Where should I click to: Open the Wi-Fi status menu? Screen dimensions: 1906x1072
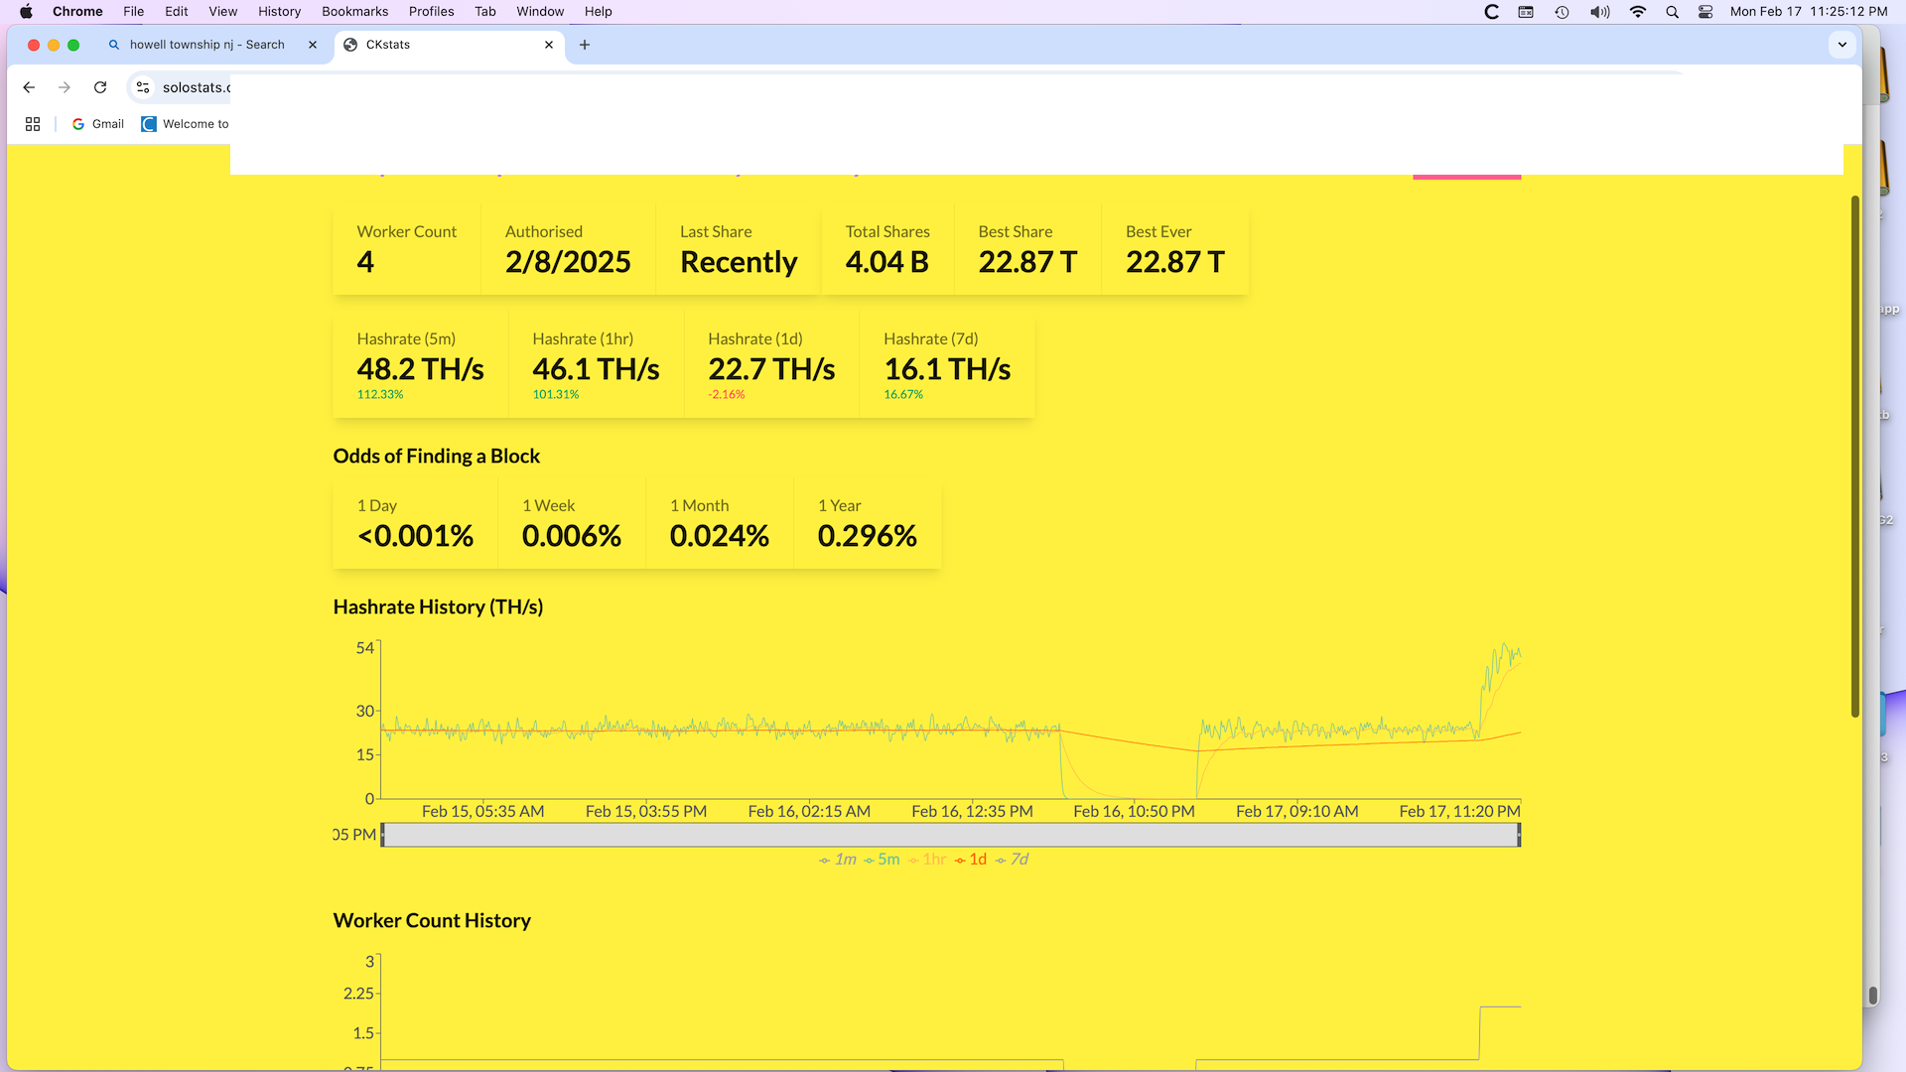pyautogui.click(x=1638, y=12)
